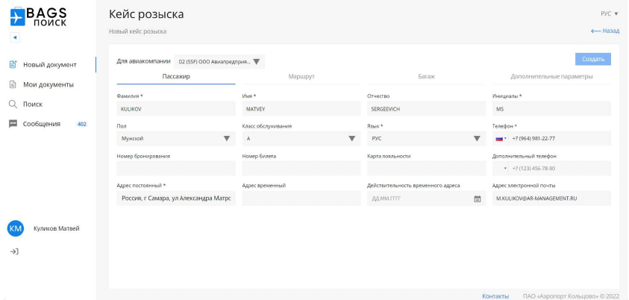Image resolution: width=629 pixels, height=300 pixels.
Task: Click the Создать button
Action: (x=592, y=59)
